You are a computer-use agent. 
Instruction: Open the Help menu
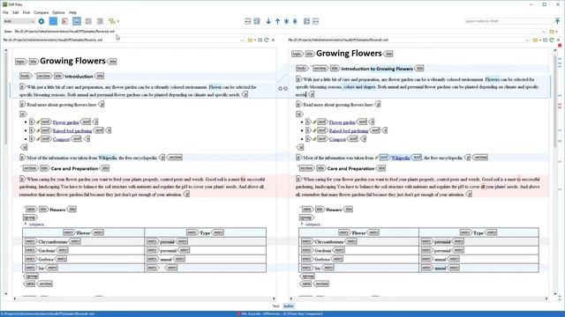[72, 12]
